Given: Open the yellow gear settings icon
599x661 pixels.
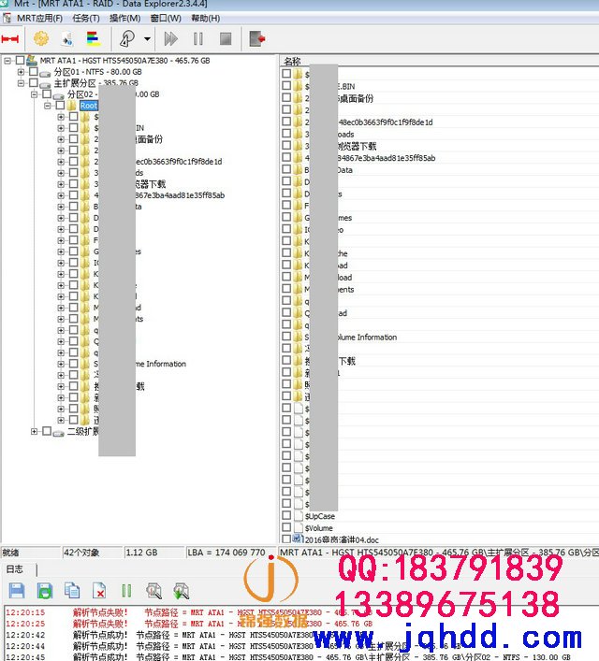Looking at the screenshot, I should 41,38.
